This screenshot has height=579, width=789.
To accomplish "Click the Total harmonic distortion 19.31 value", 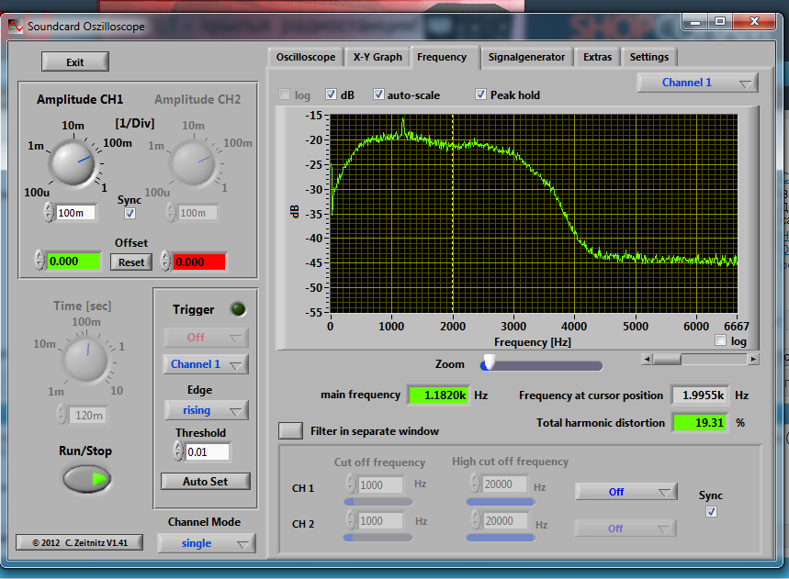I will click(x=701, y=423).
